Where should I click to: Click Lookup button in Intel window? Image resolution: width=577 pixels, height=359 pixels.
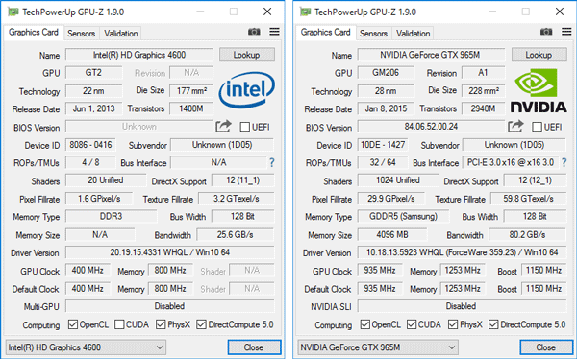(247, 55)
